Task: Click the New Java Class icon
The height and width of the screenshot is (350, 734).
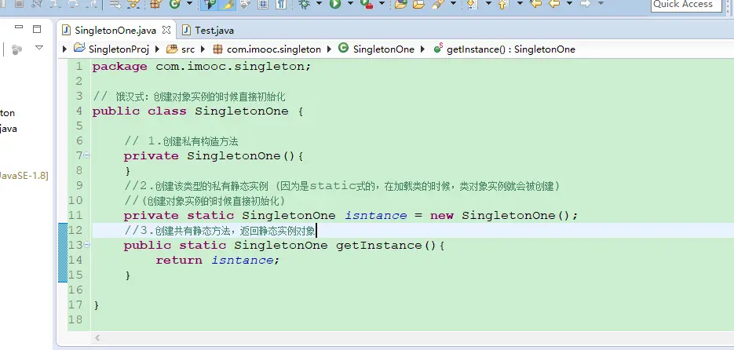Action: 174,4
